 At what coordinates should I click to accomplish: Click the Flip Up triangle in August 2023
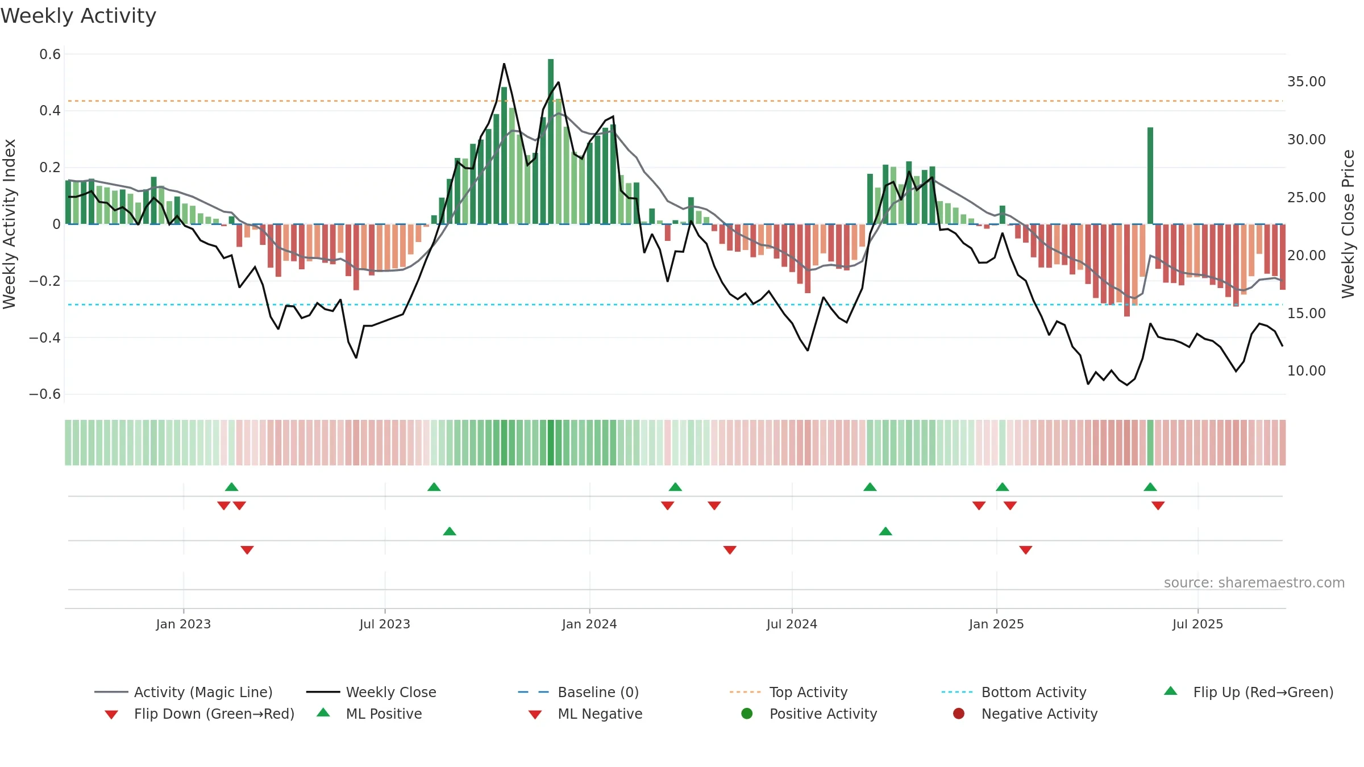tap(434, 487)
